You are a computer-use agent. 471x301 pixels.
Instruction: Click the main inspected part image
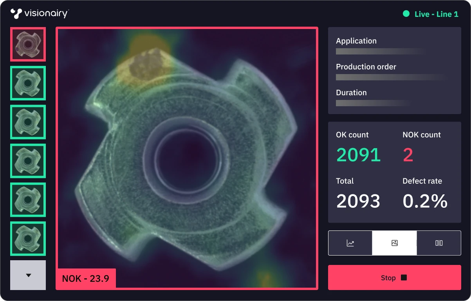[187, 158]
